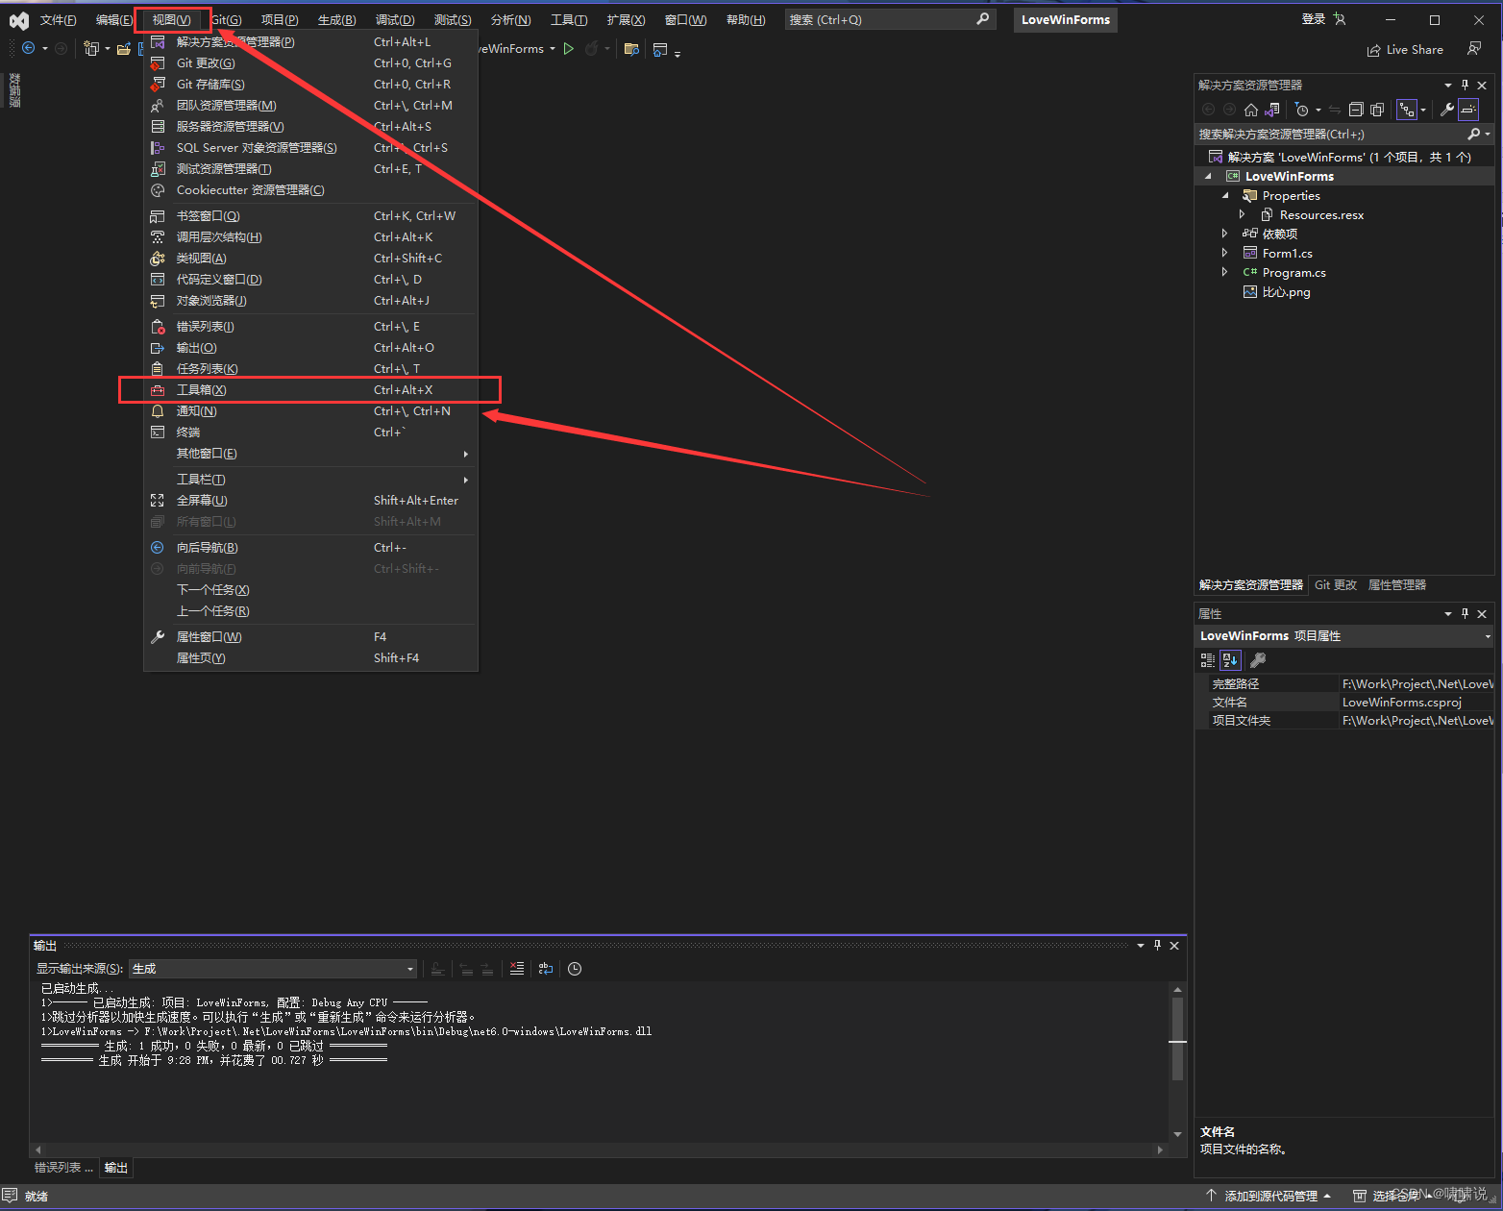
Task: Open Properties wrench icon in Solution Explorer
Action: pyautogui.click(x=1447, y=110)
